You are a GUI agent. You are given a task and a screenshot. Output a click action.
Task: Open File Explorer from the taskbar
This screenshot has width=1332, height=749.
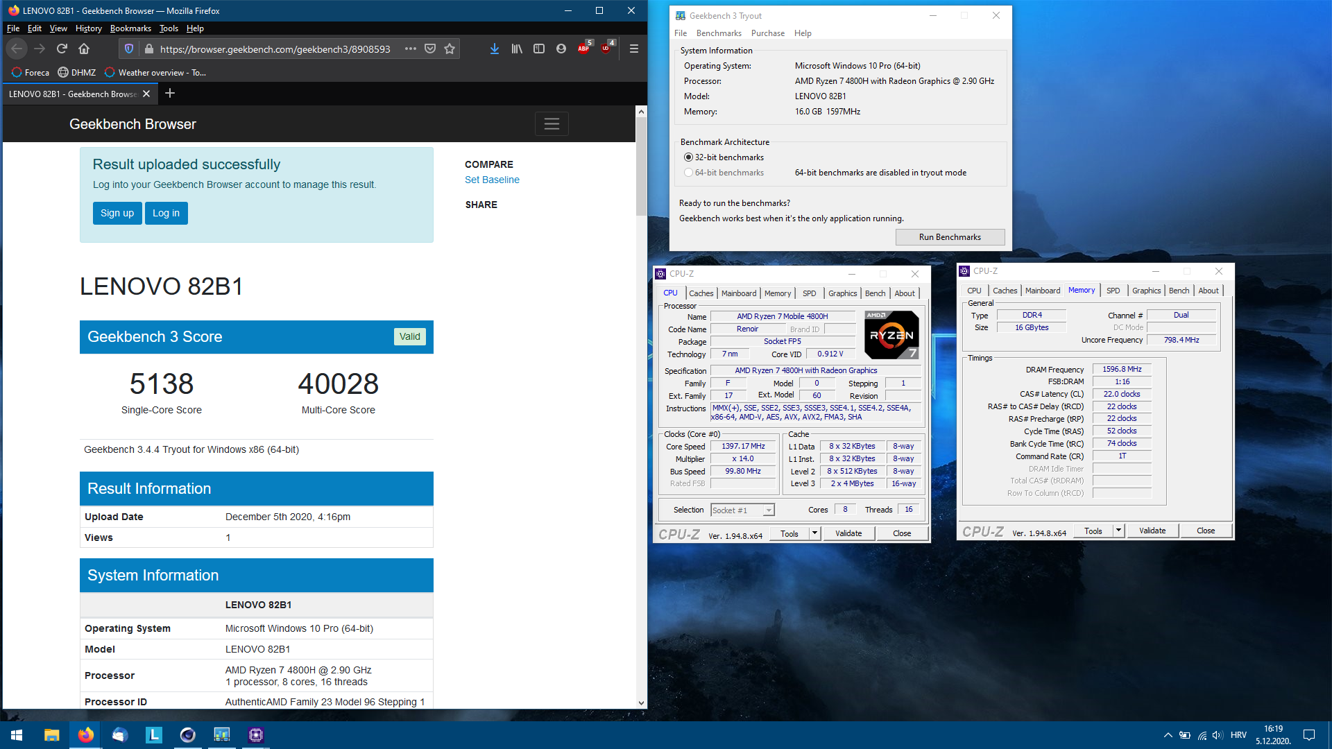coord(51,735)
